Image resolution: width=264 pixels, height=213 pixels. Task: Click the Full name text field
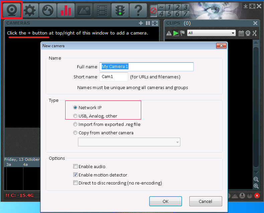pyautogui.click(x=147, y=67)
